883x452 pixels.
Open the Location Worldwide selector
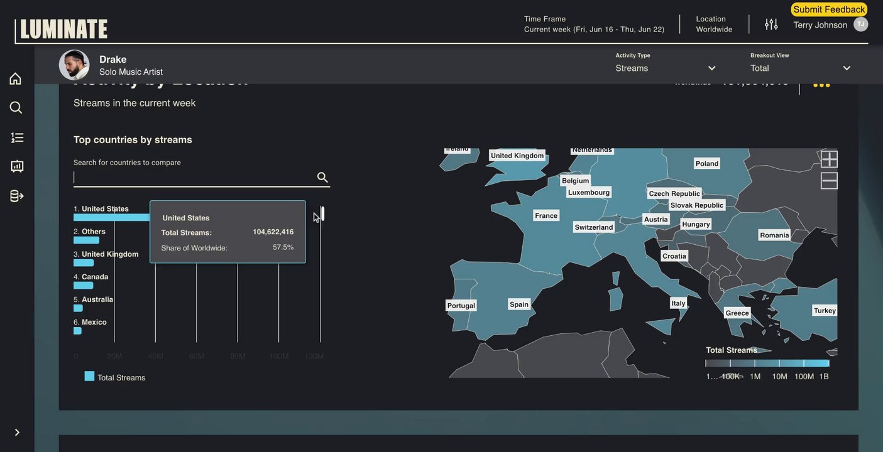coord(714,24)
